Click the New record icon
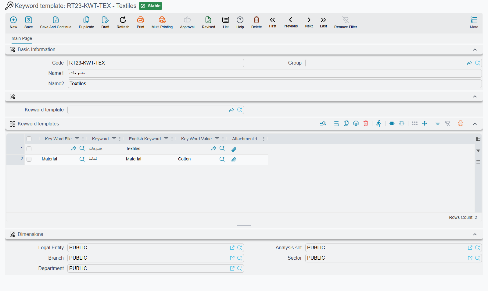The height and width of the screenshot is (291, 488). coord(13,23)
